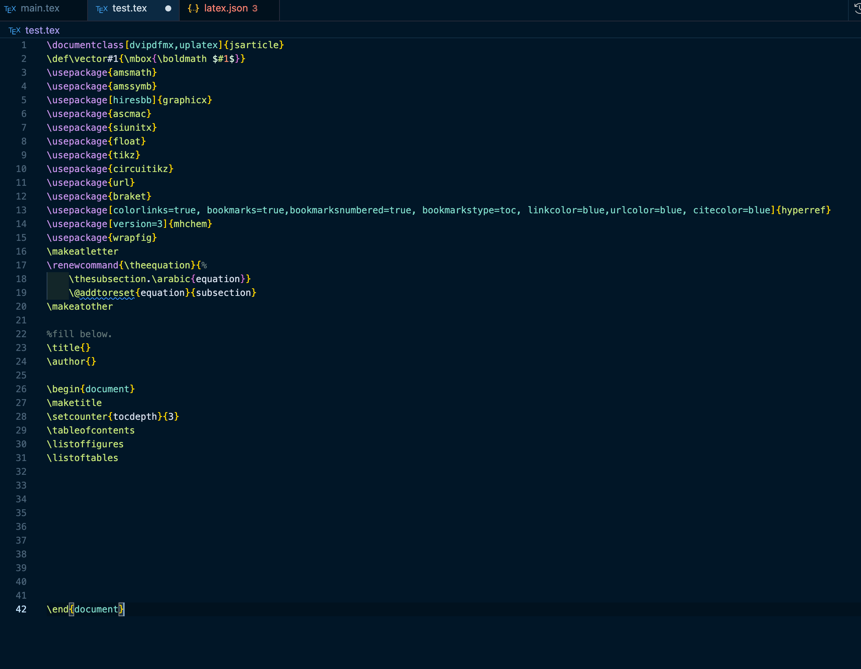
Task: Click the history clock icon in tab bar
Action: click(858, 8)
